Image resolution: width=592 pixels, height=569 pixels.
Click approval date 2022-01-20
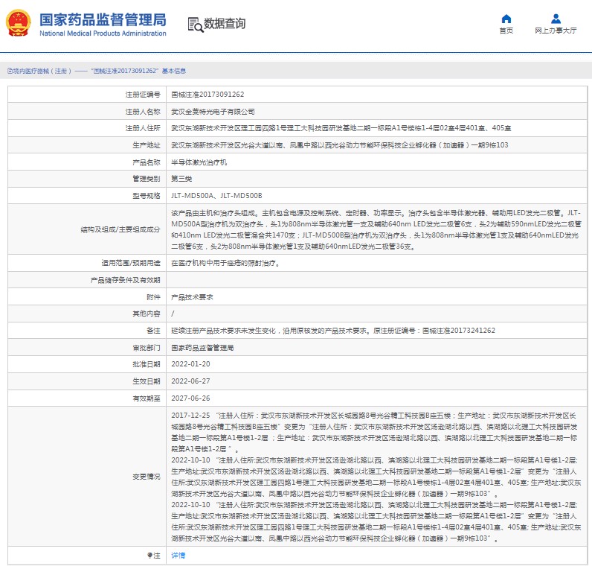(190, 364)
